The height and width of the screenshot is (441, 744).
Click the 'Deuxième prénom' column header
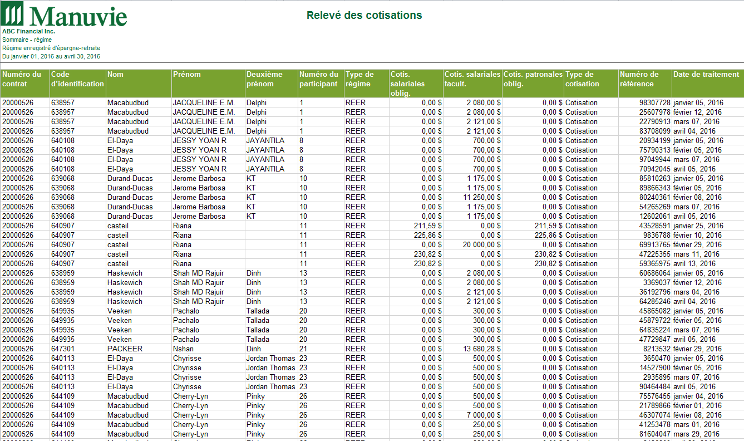pyautogui.click(x=264, y=79)
